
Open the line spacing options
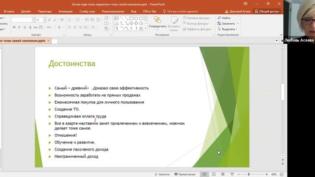point(98,20)
